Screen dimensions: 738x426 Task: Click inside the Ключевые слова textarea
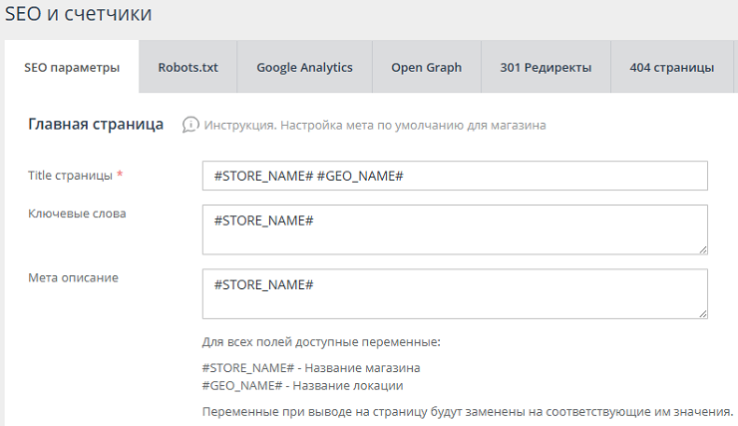(454, 229)
